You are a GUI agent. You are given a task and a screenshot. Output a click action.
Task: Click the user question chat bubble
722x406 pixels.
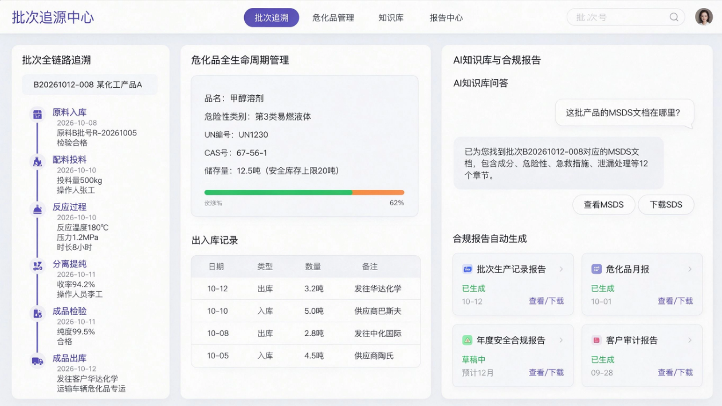[625, 113]
